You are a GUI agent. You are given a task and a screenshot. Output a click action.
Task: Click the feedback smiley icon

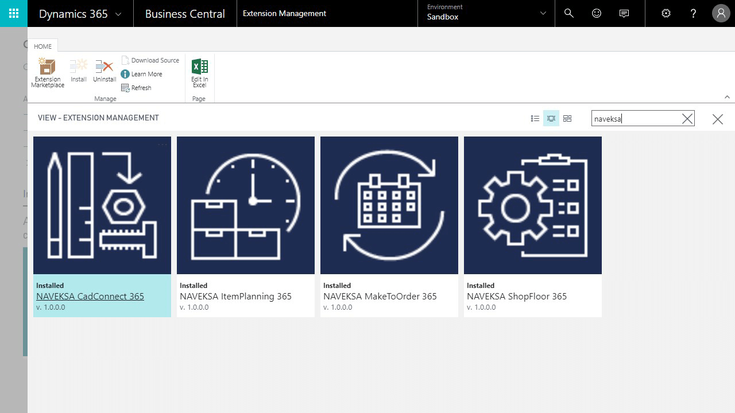click(597, 13)
